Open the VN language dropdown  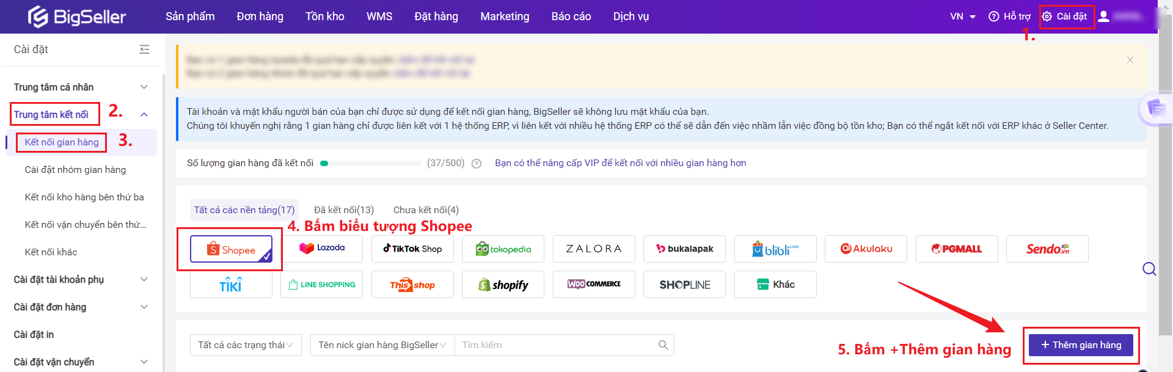[962, 16]
